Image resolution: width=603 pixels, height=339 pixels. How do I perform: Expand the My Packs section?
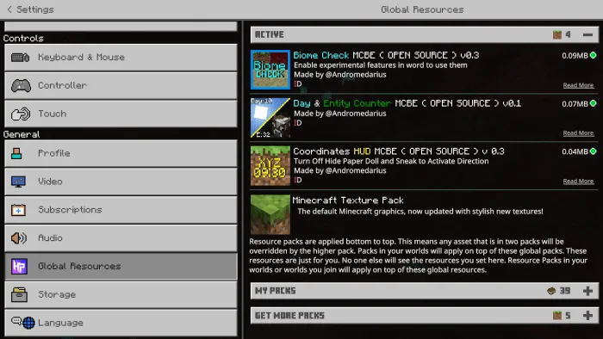pyautogui.click(x=587, y=291)
